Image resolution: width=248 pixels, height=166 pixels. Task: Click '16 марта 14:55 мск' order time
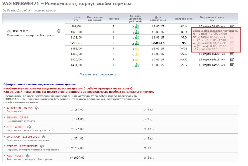coord(212,65)
